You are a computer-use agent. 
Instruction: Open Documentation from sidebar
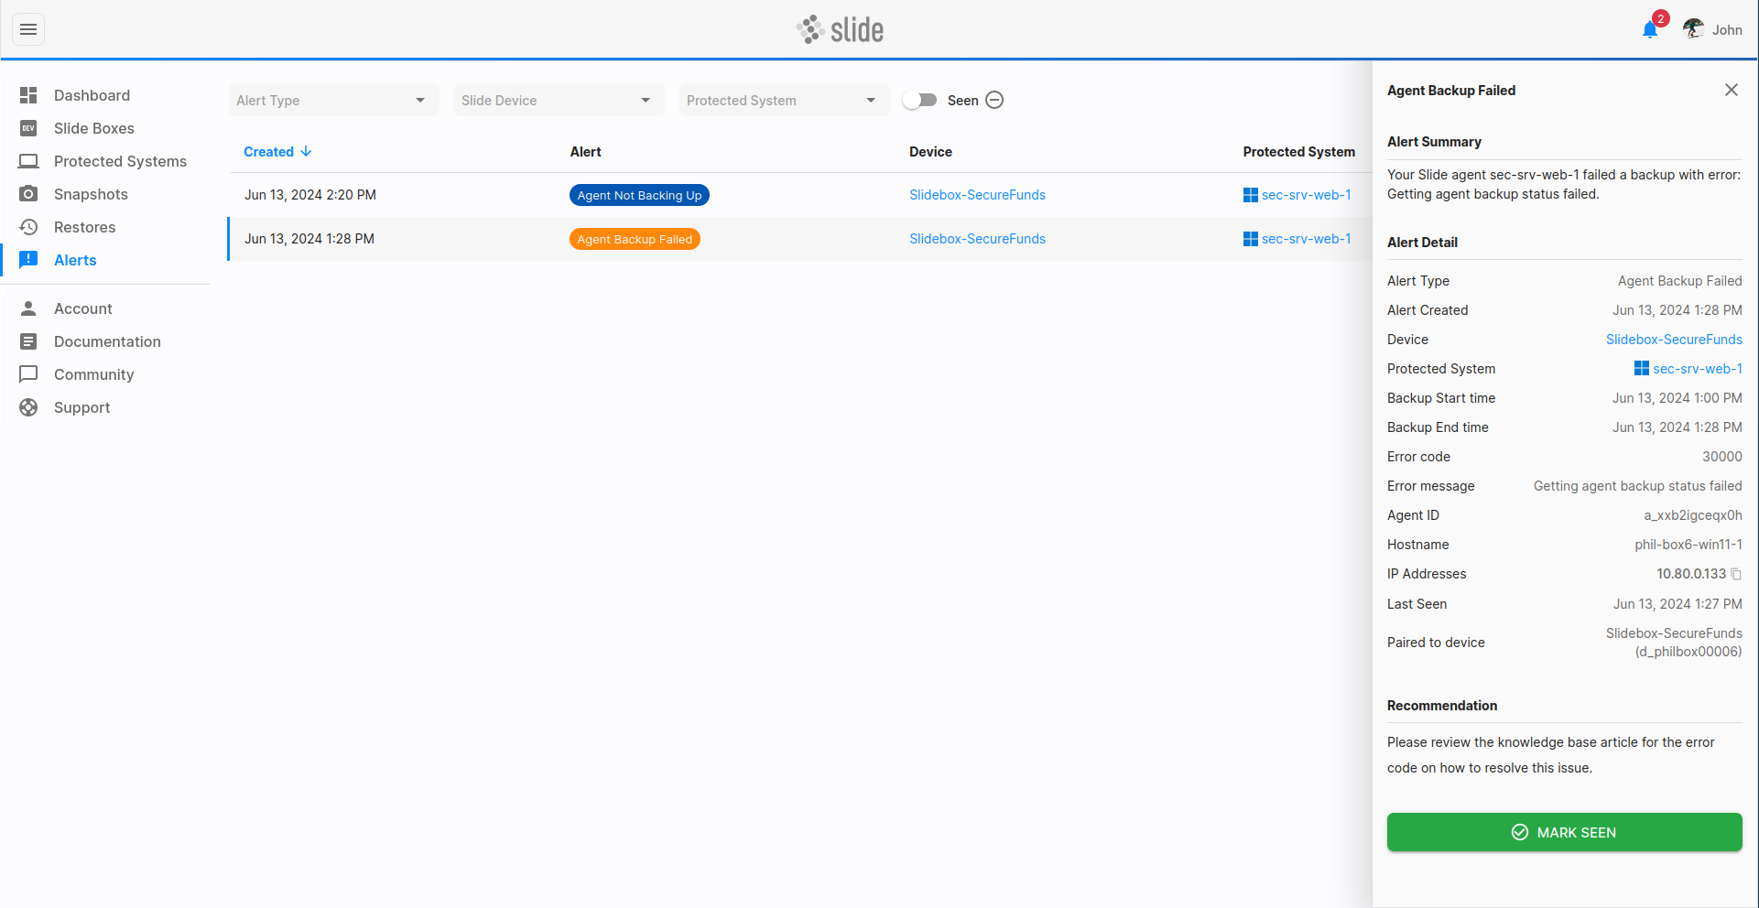[x=105, y=341]
